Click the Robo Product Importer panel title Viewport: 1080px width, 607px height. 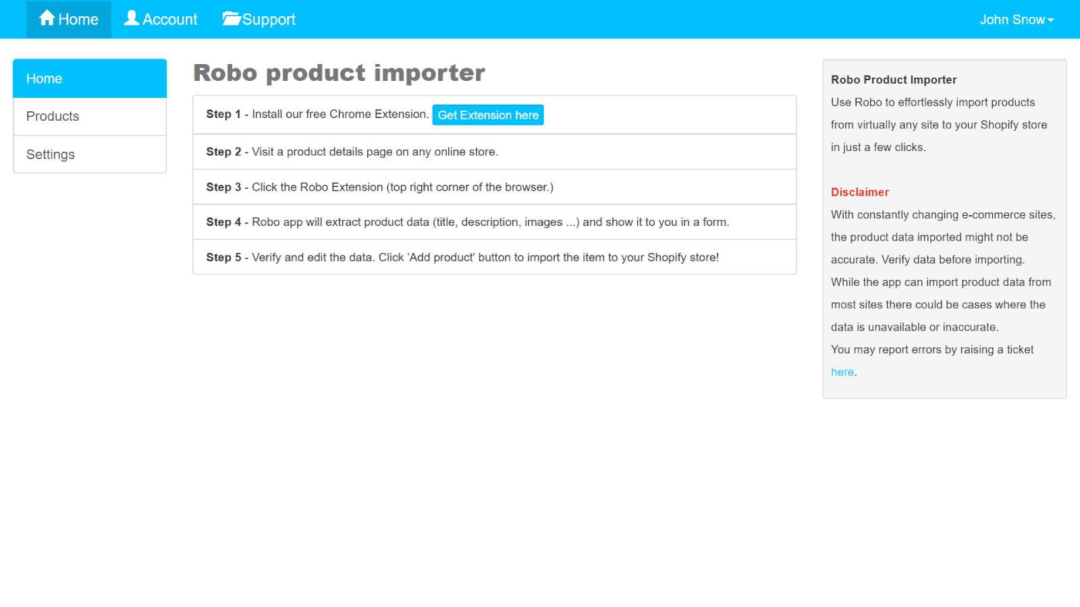pos(894,80)
